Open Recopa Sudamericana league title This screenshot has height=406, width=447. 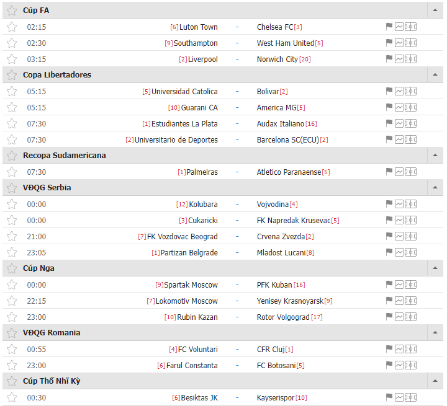tap(65, 155)
